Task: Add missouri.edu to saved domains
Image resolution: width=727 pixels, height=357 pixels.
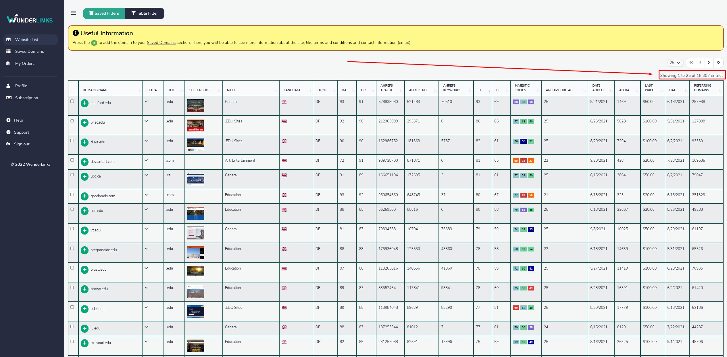Action: coord(84,343)
